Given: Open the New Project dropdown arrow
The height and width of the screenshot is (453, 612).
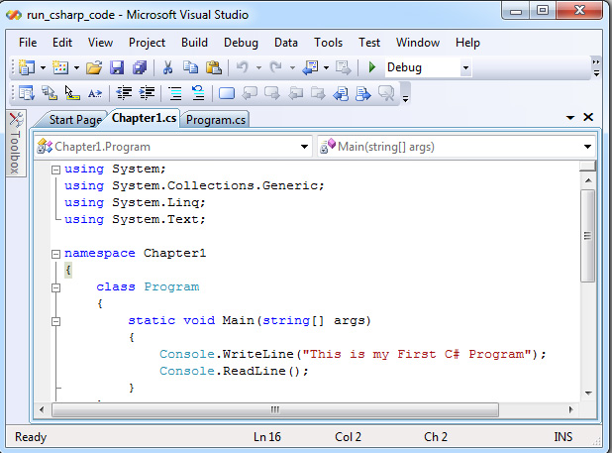Looking at the screenshot, I should 43,68.
